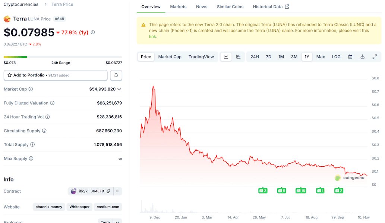The image size is (385, 223).
Task: Click the download chart icon
Action: tap(362, 56)
